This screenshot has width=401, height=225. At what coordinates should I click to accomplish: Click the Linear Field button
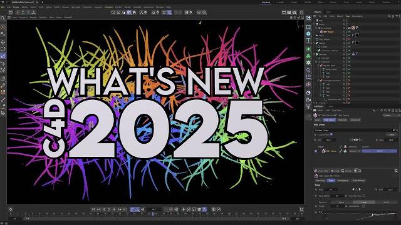(321, 171)
